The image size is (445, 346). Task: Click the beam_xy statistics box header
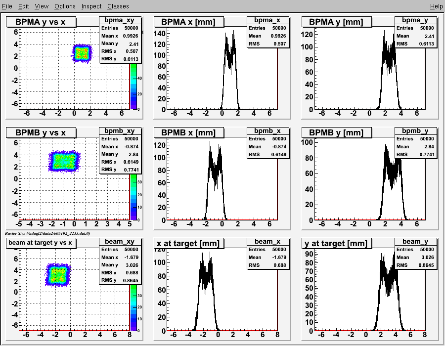[x=120, y=241]
